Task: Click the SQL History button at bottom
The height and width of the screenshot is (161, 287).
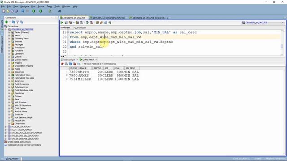Action: (x=13, y=159)
